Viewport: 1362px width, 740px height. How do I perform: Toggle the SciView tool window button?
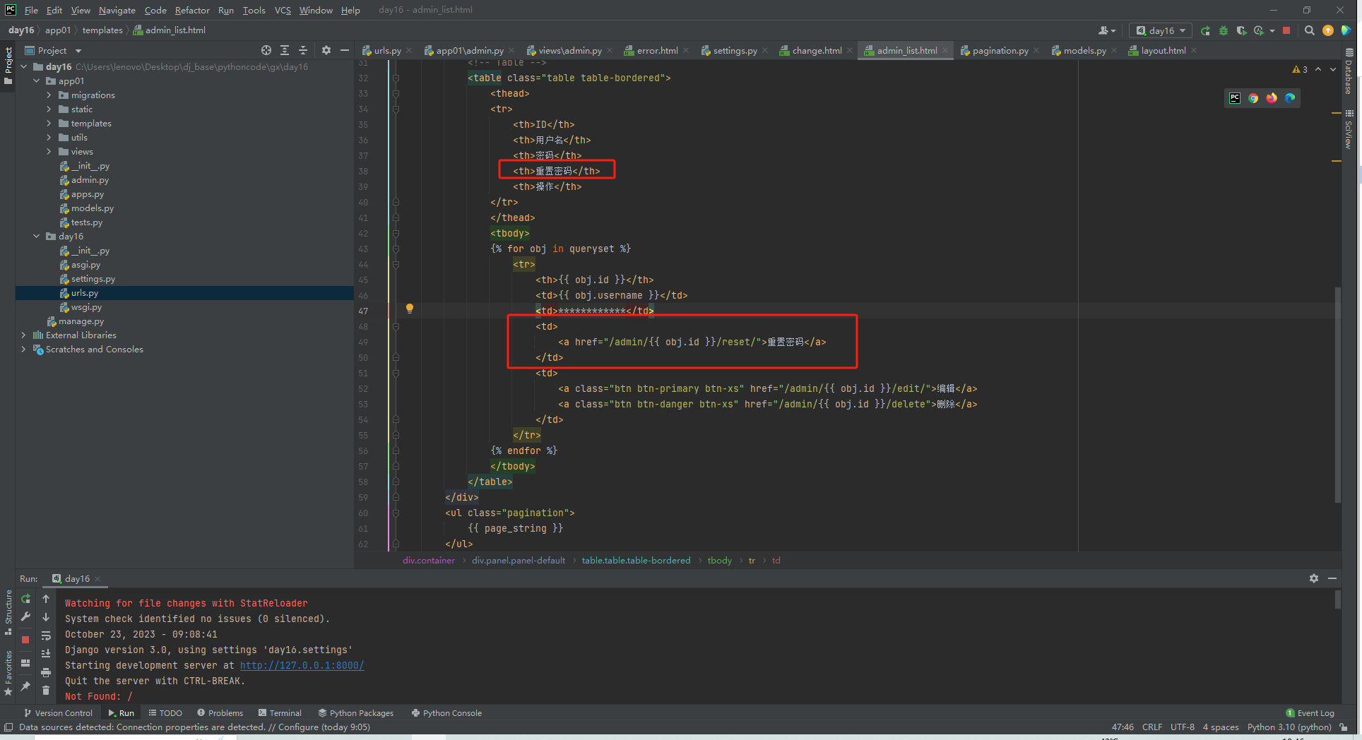click(1349, 129)
